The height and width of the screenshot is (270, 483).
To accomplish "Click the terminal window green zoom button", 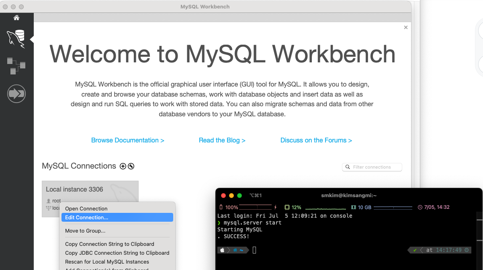I will tap(239, 196).
